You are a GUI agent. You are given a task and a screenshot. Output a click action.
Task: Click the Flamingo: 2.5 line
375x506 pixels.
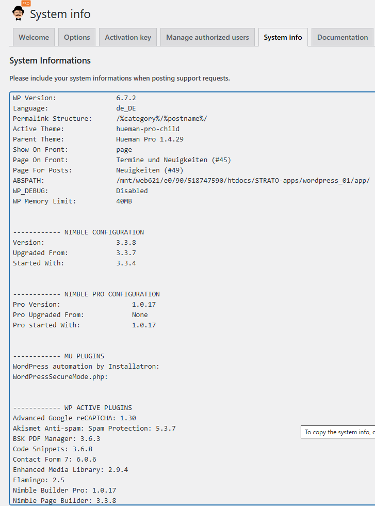click(x=39, y=480)
